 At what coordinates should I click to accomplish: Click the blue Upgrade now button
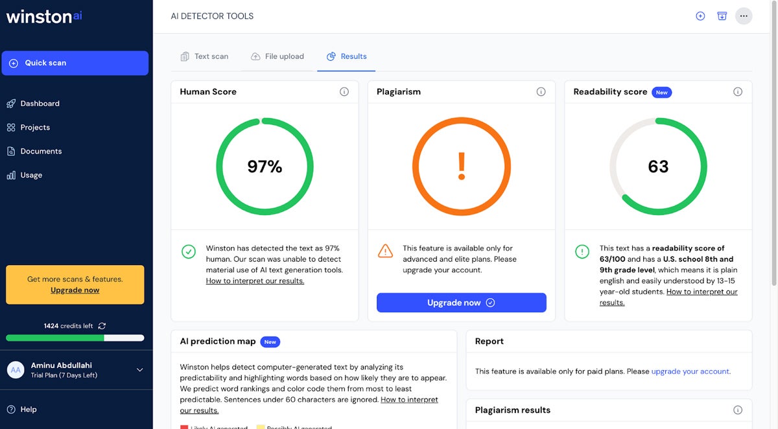coord(462,303)
